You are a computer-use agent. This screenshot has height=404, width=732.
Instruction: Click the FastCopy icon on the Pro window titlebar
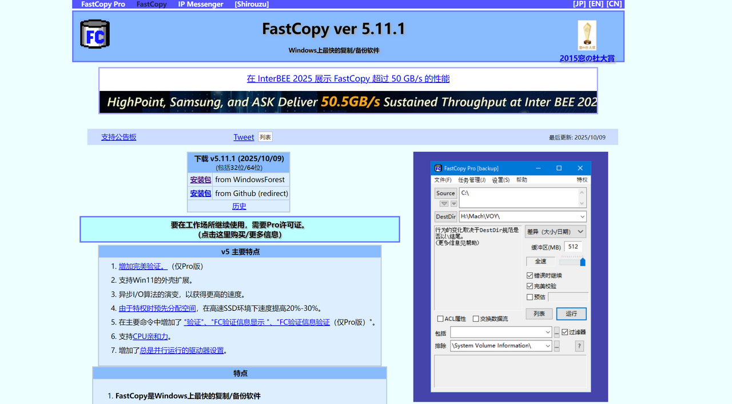point(437,168)
